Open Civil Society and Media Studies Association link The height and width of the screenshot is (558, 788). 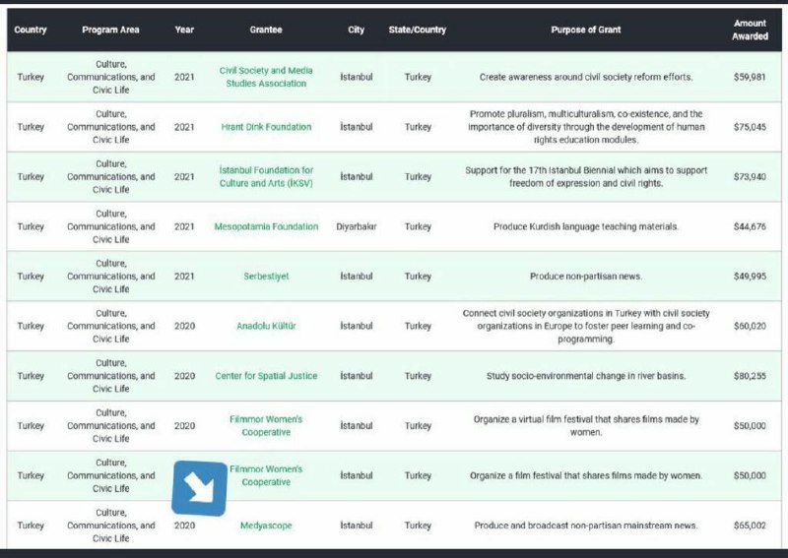266,77
